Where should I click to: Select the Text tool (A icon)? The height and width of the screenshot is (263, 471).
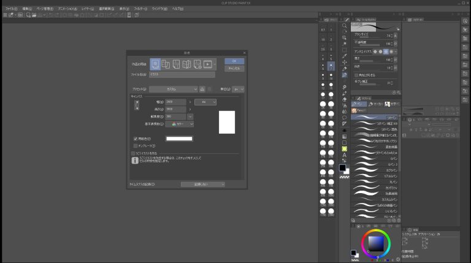tap(345, 156)
